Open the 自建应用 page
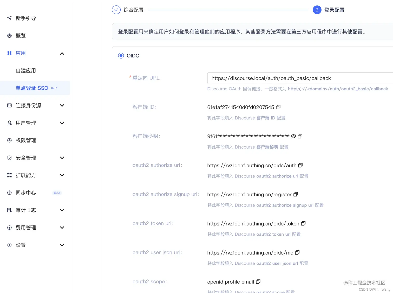 click(26, 70)
